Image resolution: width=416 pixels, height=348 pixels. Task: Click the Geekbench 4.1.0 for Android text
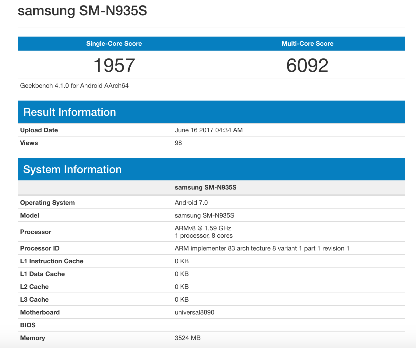(74, 86)
